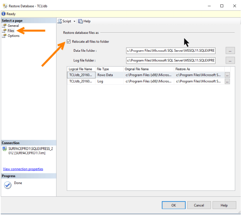Open Help from the toolbar
The image size is (243, 215).
pos(85,22)
